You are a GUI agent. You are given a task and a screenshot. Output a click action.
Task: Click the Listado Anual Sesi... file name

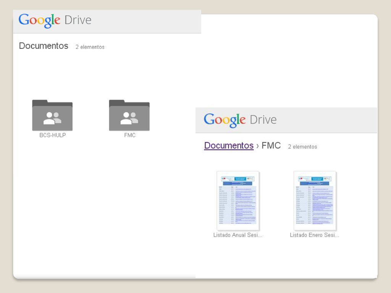238,235
